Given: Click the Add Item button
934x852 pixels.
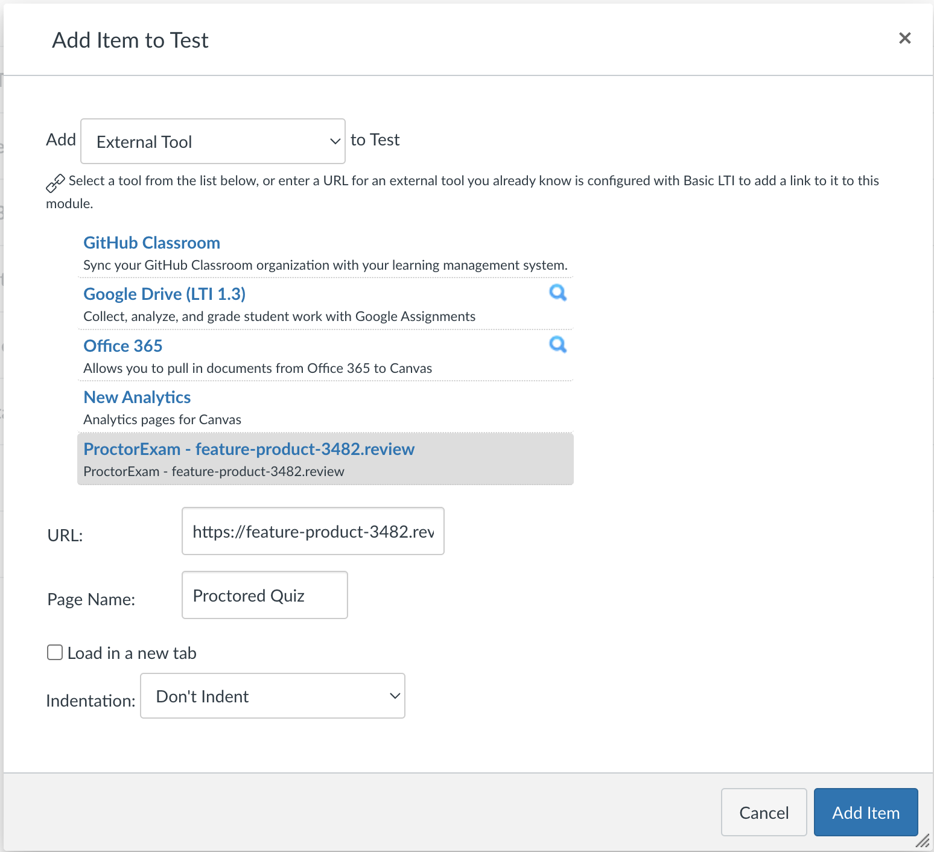Looking at the screenshot, I should 866,812.
